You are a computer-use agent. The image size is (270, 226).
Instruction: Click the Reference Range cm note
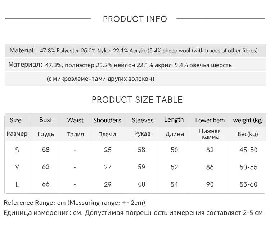click(x=75, y=203)
